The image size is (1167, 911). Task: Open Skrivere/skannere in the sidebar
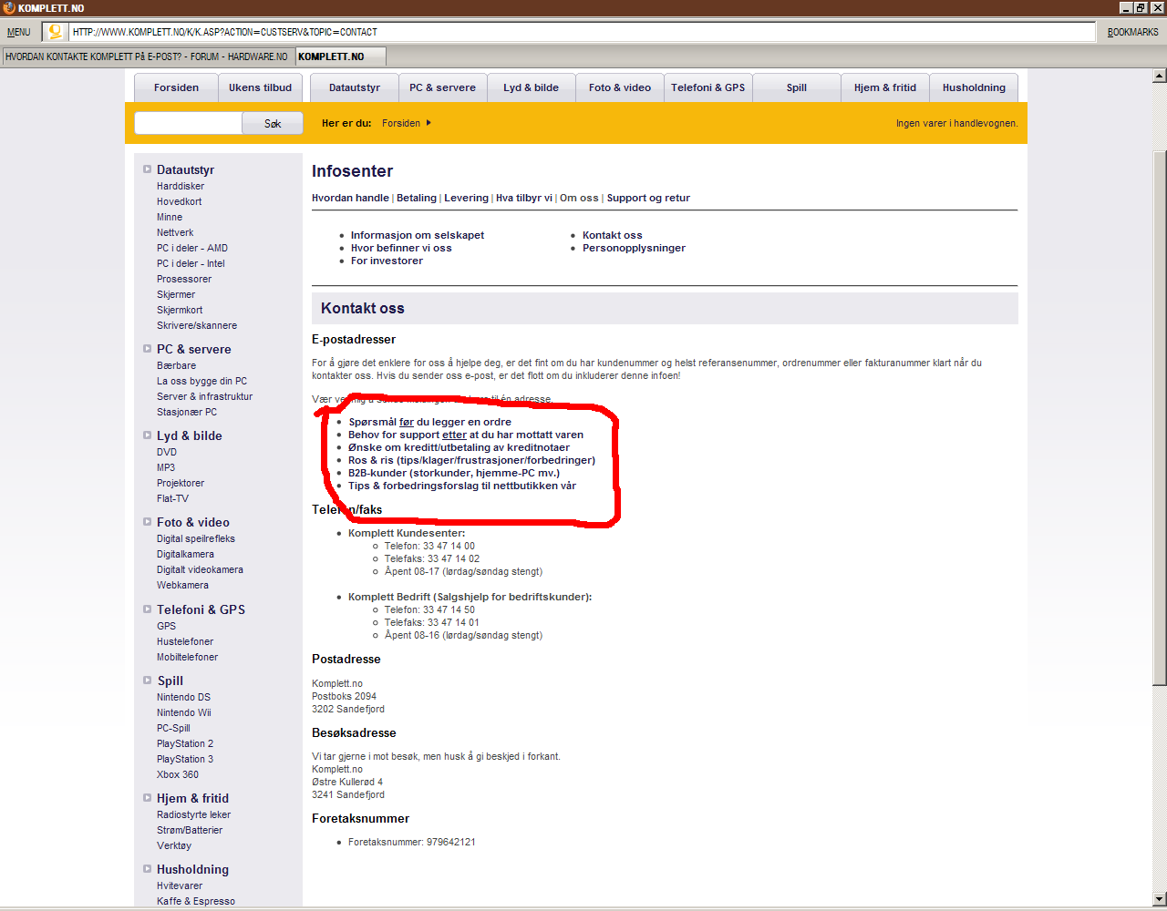pyautogui.click(x=197, y=325)
